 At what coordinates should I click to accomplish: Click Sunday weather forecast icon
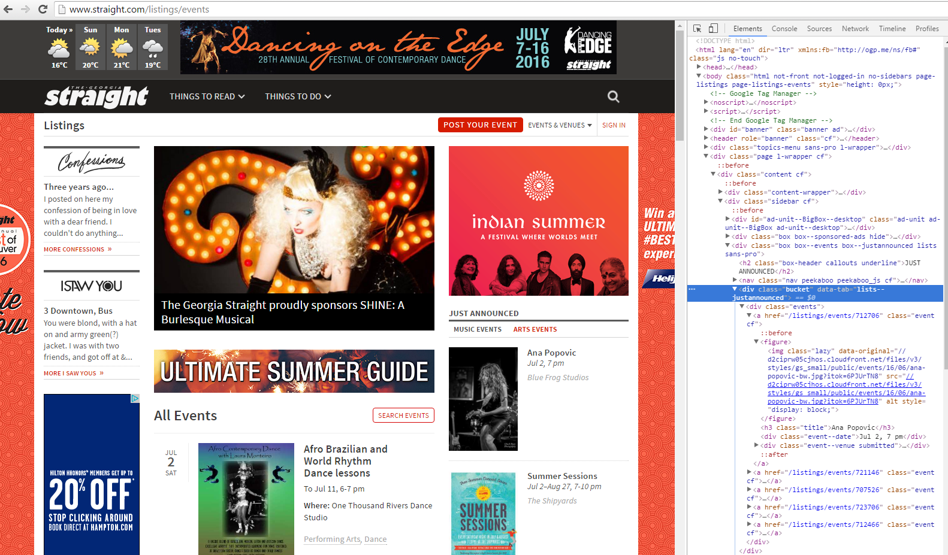[90, 48]
